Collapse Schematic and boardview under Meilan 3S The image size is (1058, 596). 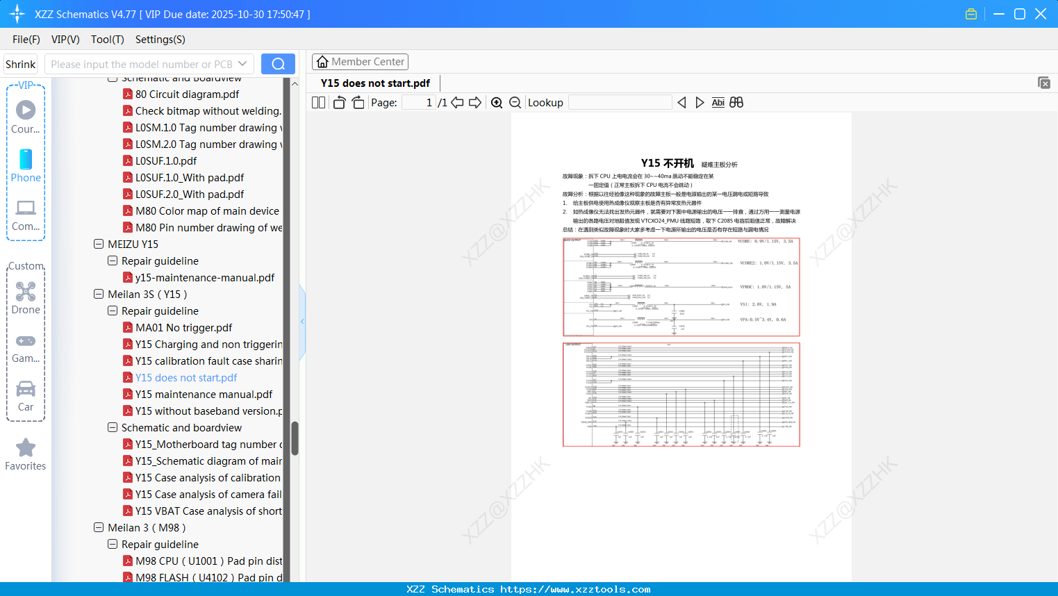[113, 427]
